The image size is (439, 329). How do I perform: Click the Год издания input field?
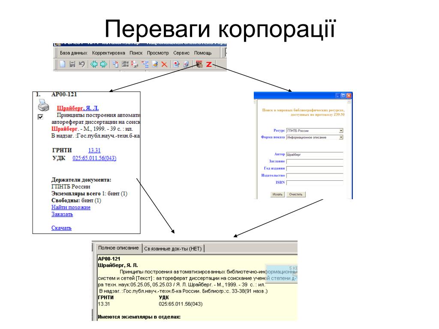click(x=315, y=168)
